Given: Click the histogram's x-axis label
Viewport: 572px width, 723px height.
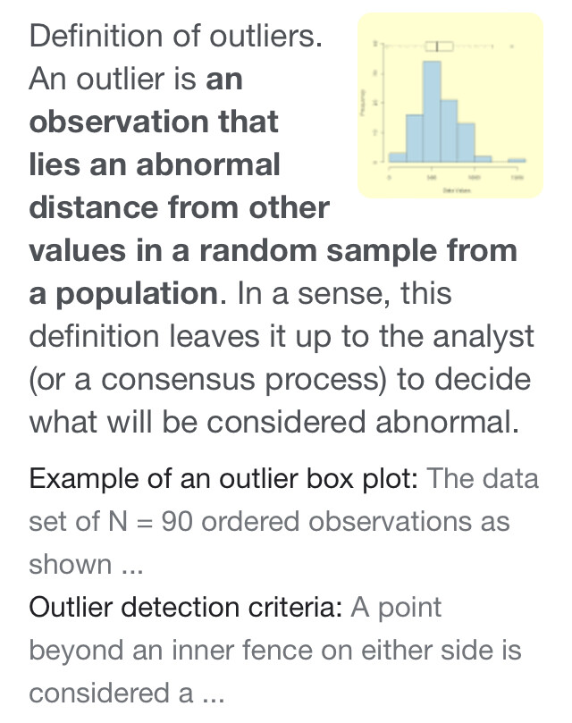Looking at the screenshot, I should [457, 190].
